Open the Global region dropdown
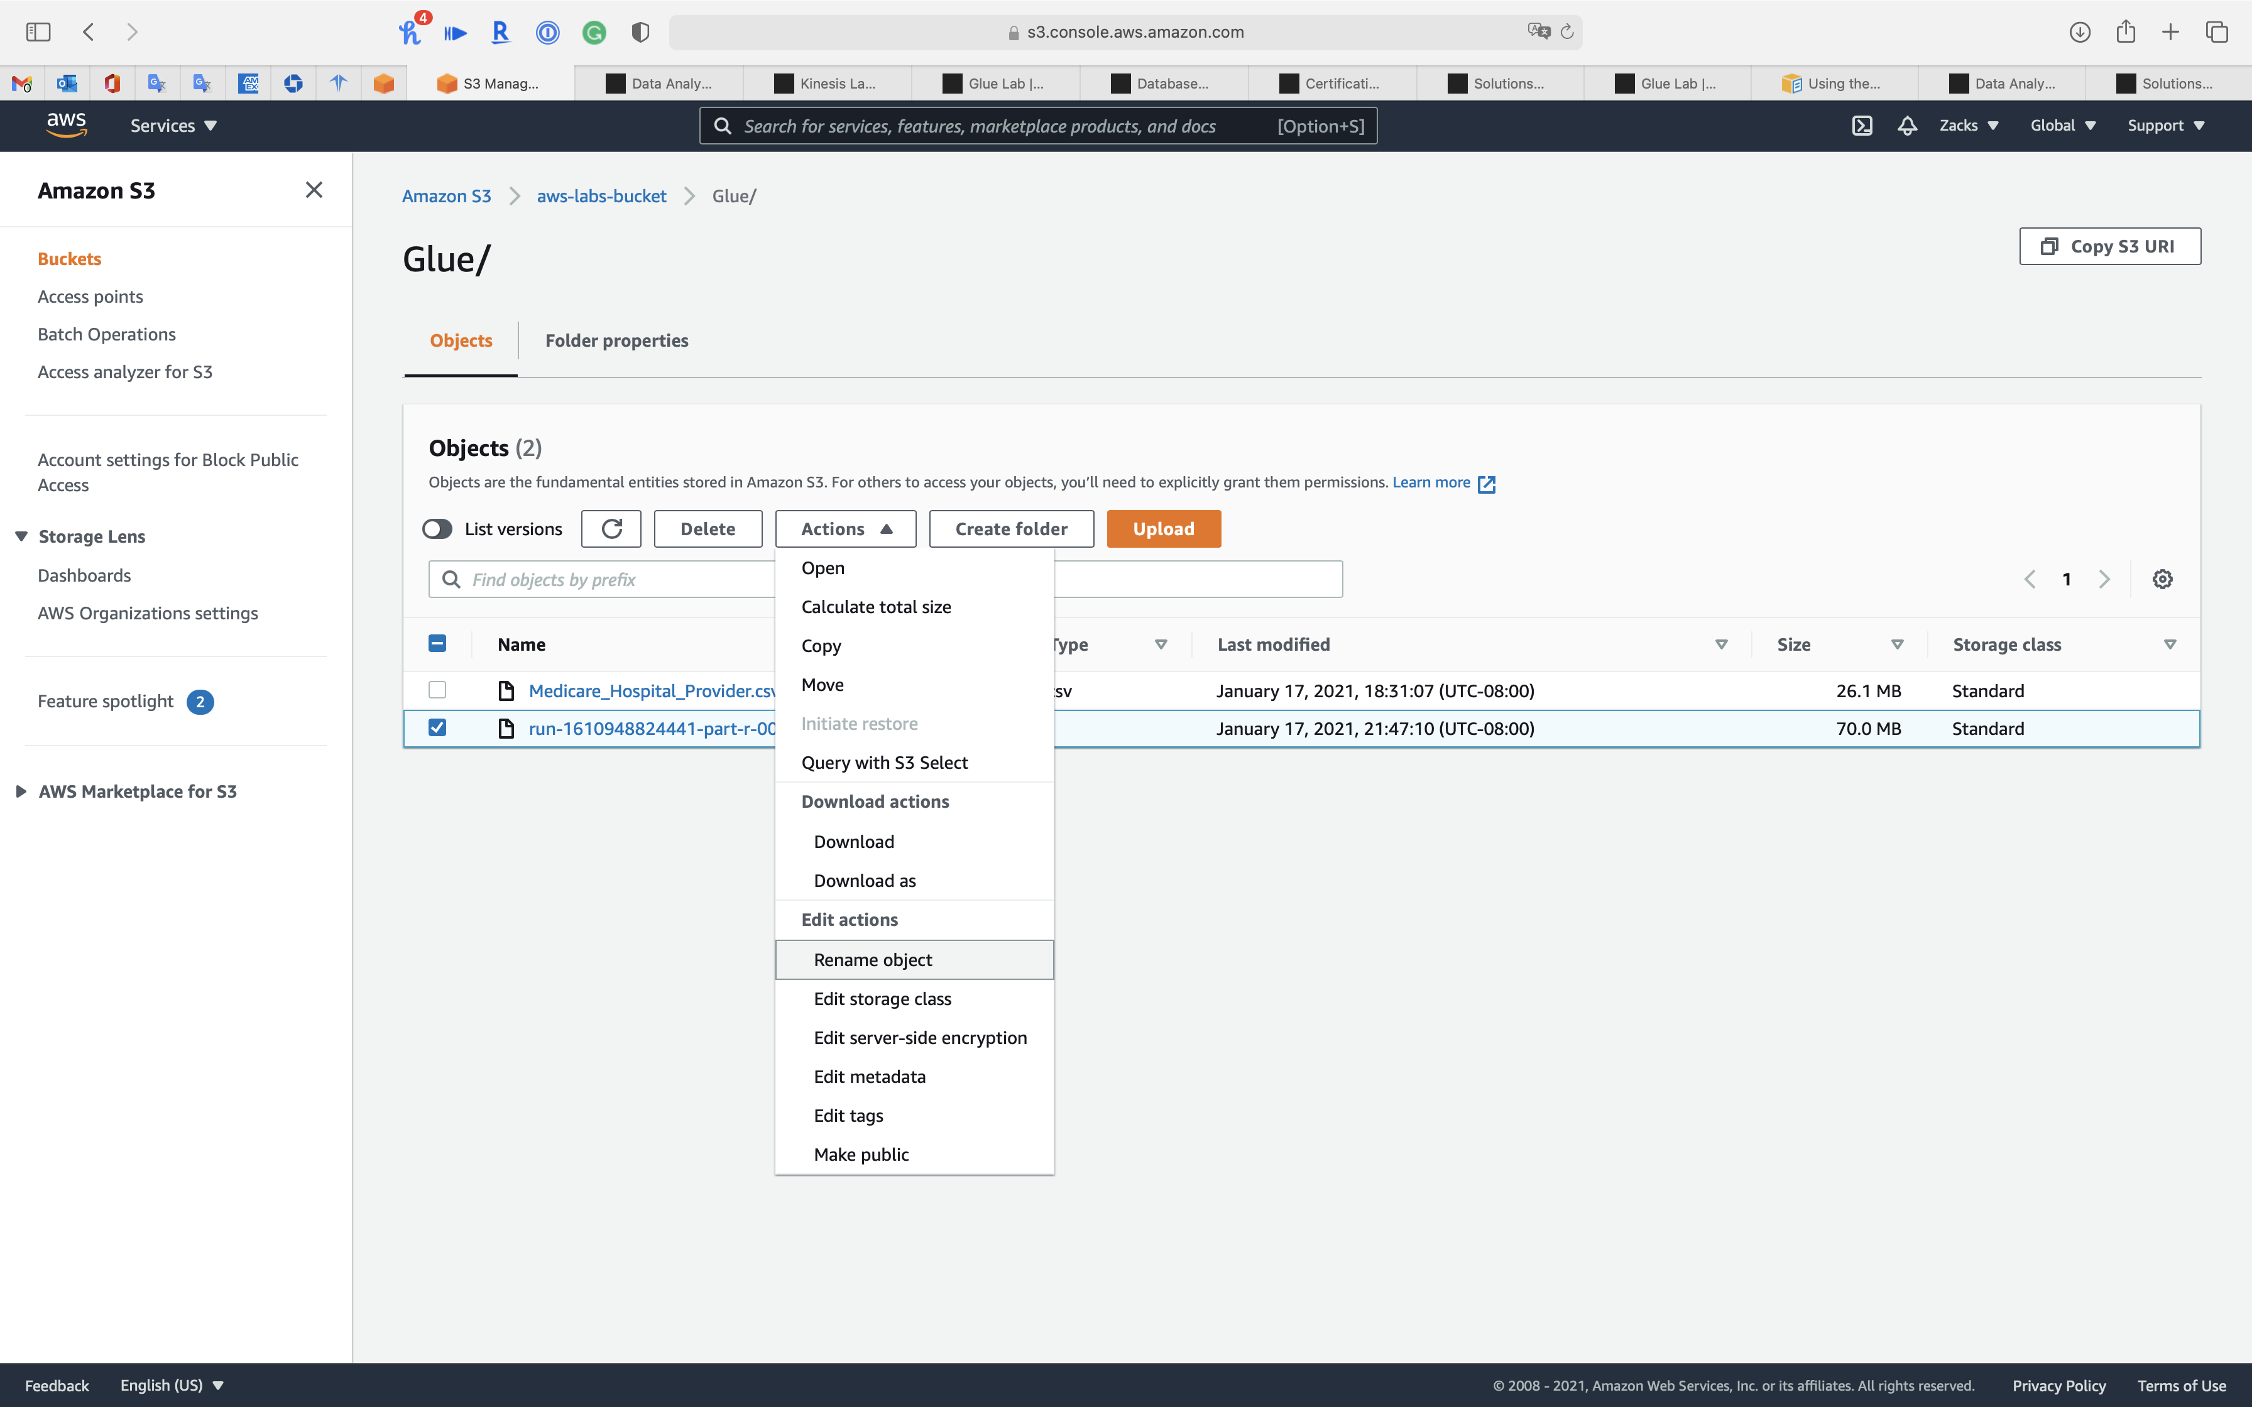Viewport: 2252px width, 1407px height. coord(2062,126)
